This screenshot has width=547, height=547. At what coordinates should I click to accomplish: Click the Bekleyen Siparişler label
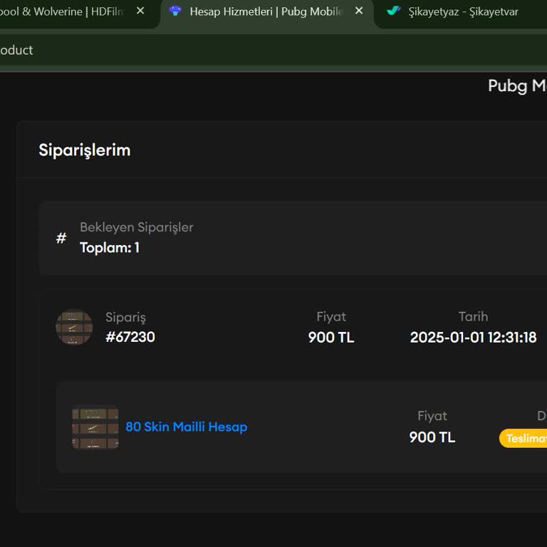click(136, 227)
